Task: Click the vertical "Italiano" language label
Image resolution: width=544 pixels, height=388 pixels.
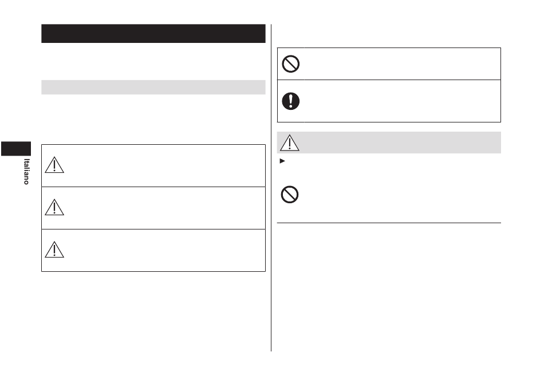Action: click(26, 171)
